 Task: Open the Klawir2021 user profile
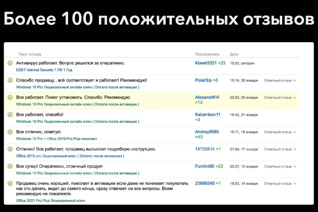coord(206,63)
